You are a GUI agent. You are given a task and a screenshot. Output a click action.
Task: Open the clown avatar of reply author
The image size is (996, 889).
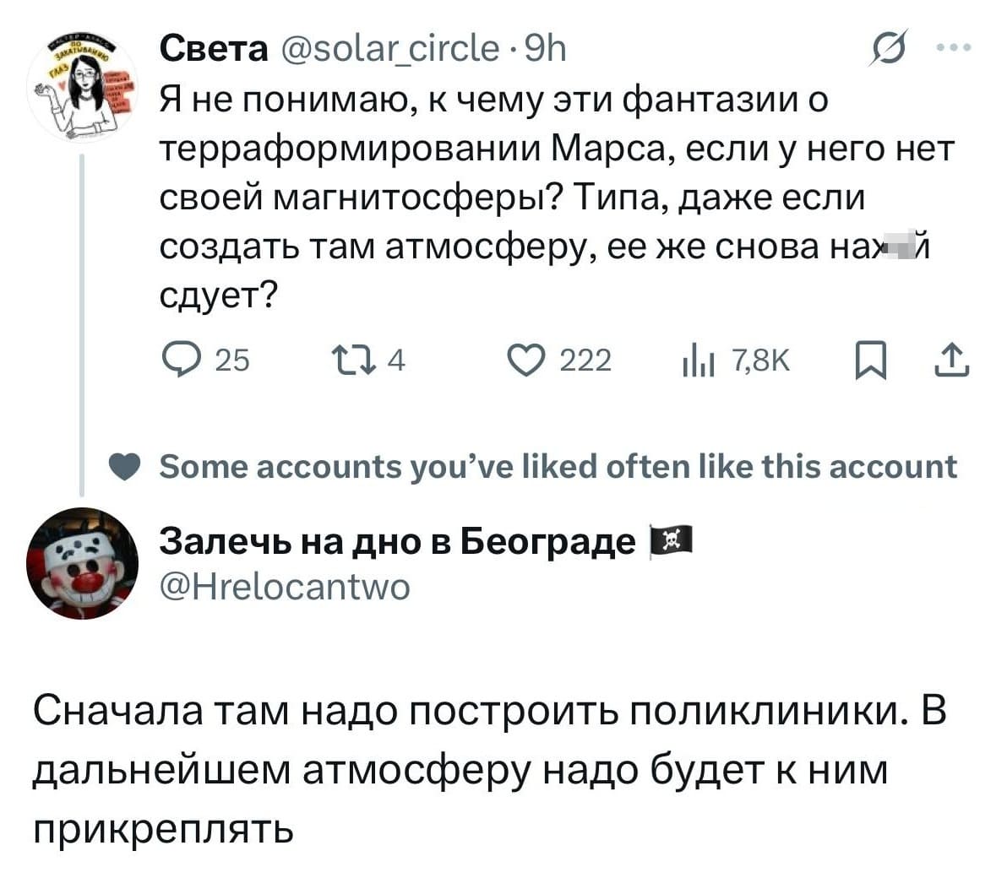click(82, 563)
